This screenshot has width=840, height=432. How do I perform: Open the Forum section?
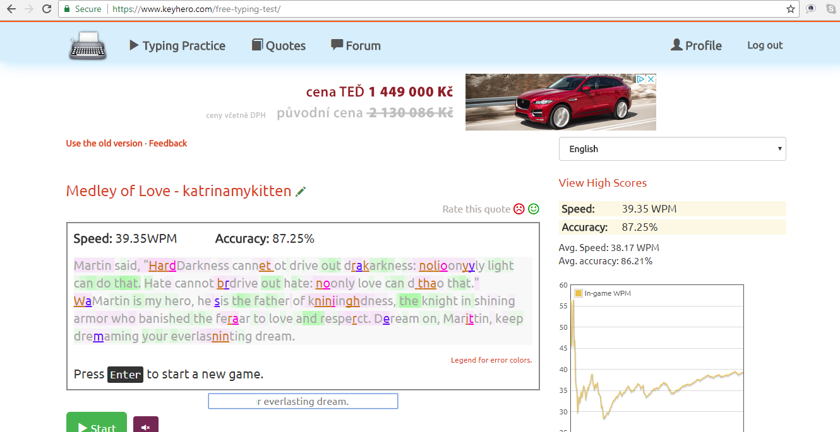pos(356,45)
